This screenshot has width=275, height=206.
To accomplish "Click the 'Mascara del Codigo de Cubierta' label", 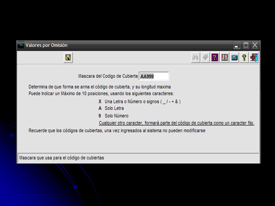I will 108,76.
